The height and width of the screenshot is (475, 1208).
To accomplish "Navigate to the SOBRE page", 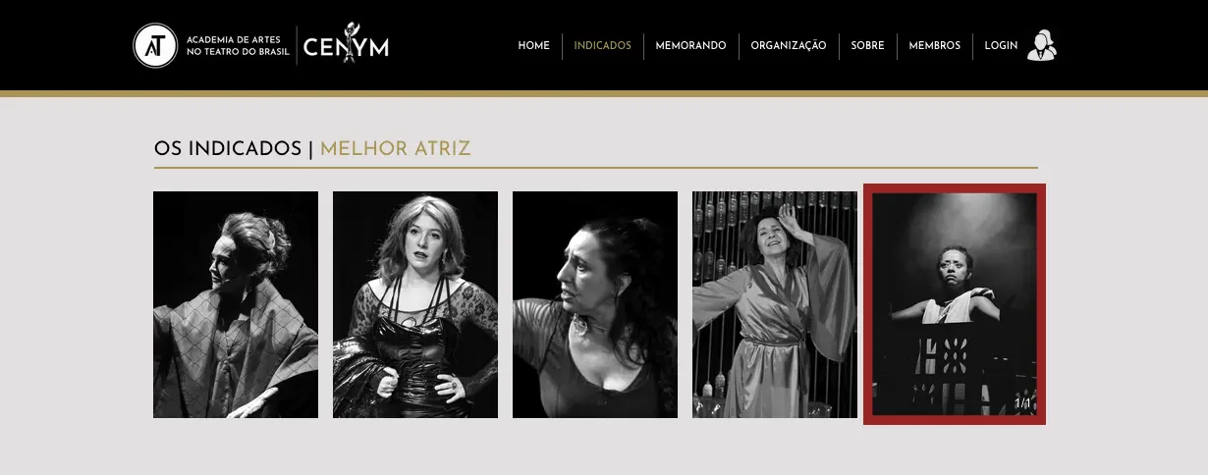I will coord(868,46).
